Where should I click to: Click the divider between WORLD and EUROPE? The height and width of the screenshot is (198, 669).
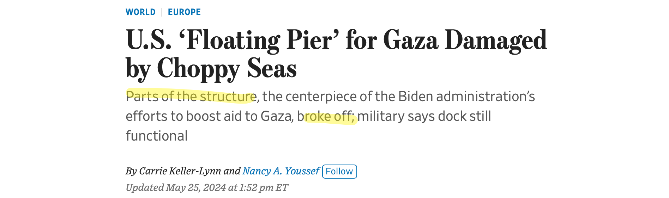click(162, 12)
